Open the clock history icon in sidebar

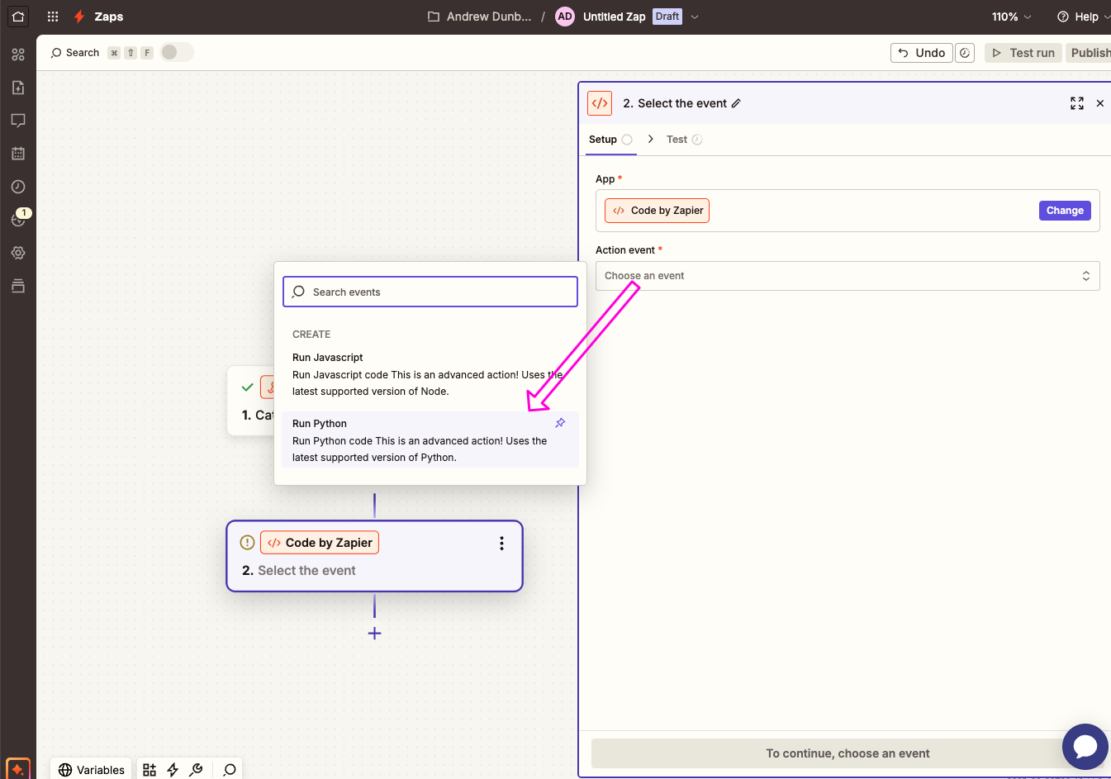[18, 187]
